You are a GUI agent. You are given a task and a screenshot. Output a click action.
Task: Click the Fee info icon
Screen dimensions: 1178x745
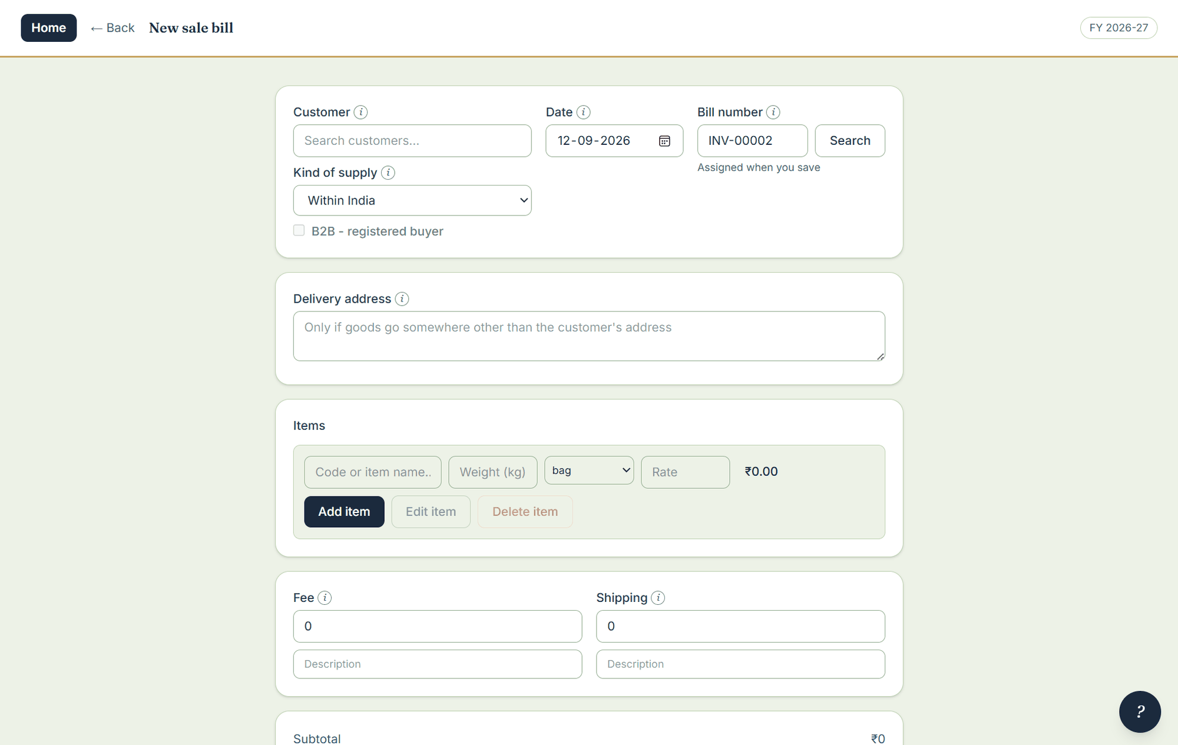[x=325, y=598]
